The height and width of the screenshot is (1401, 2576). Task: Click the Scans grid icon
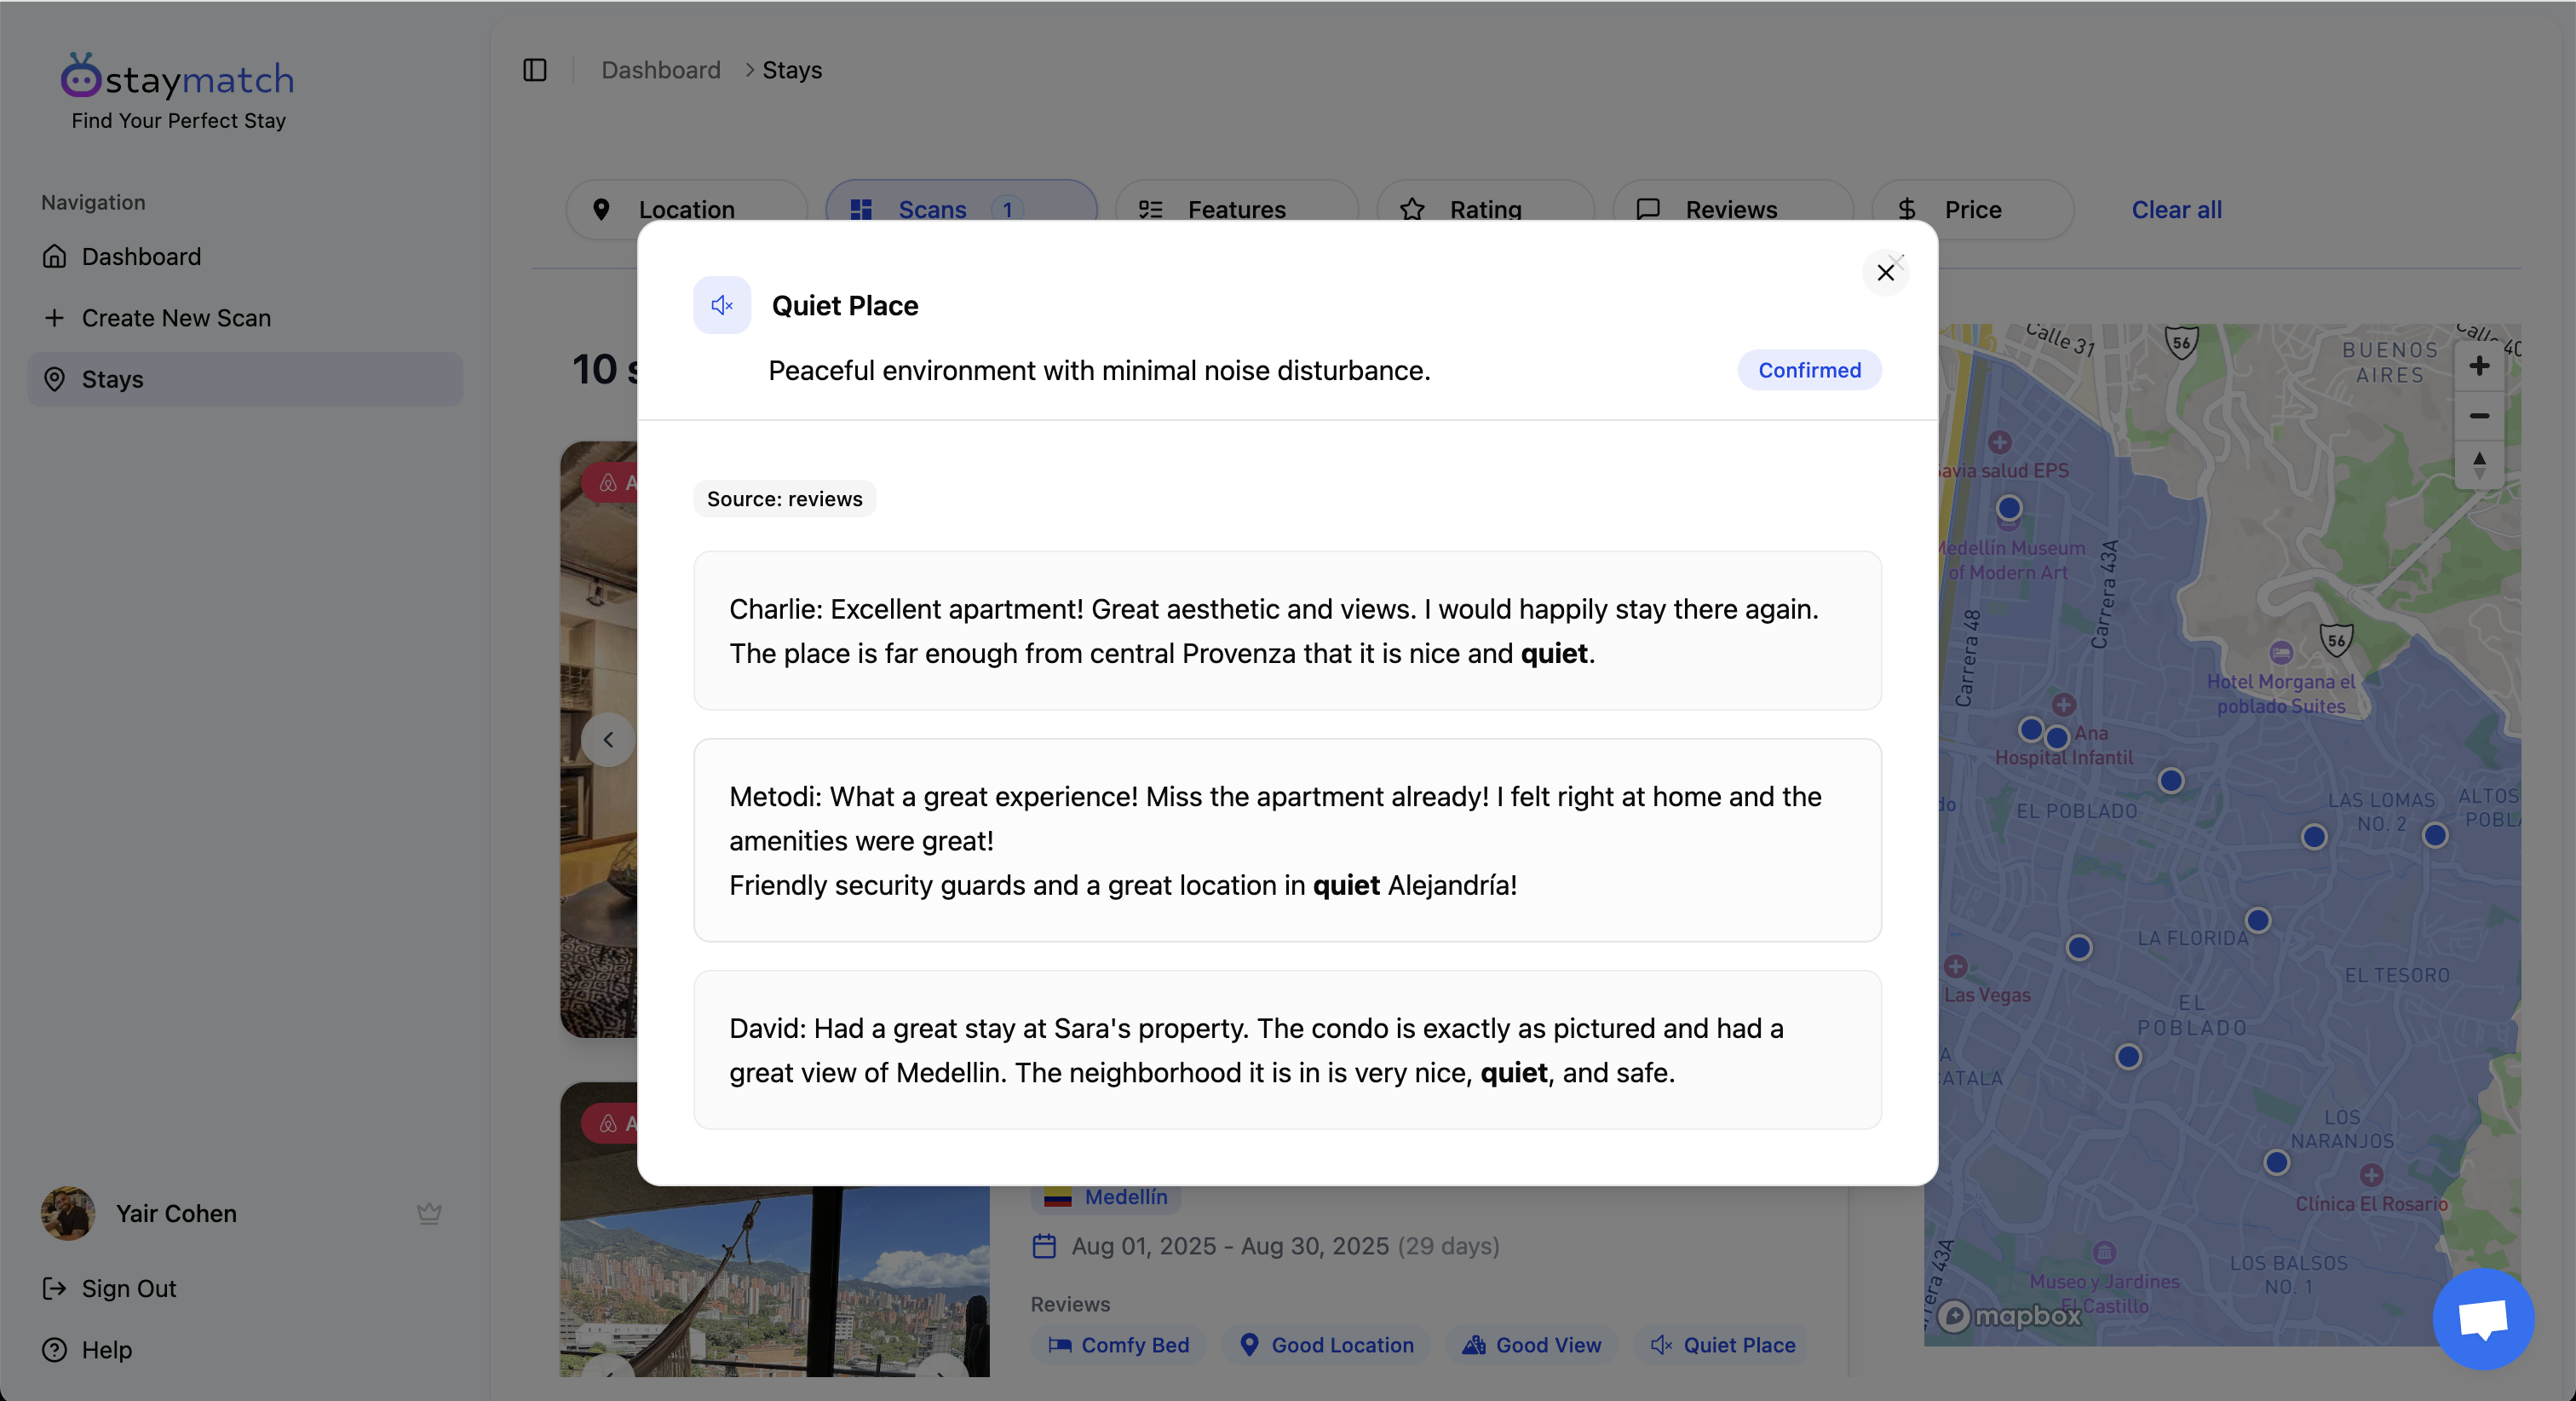click(861, 209)
